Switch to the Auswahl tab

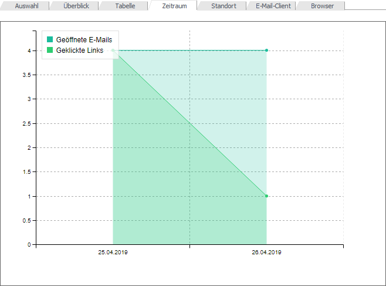(x=23, y=6)
